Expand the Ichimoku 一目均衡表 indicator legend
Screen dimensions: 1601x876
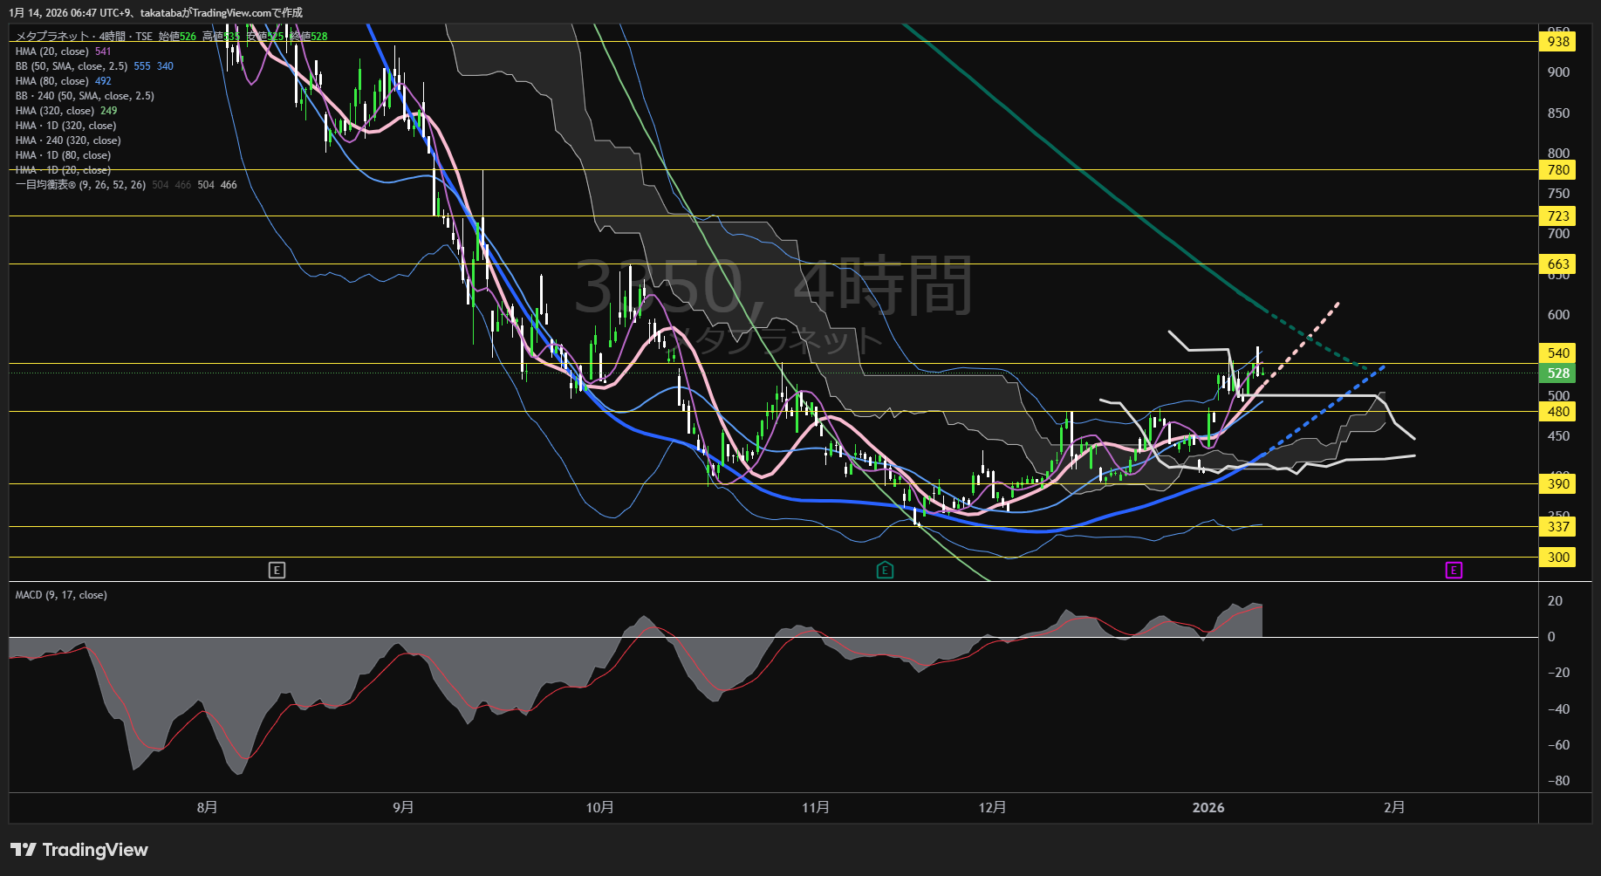(80, 185)
